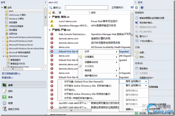Open 管理组运行状况 view
This screenshot has height=116, width=175.
(x=17, y=64)
